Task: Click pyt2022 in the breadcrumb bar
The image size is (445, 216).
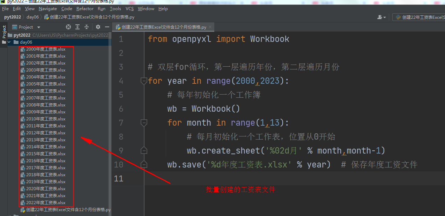Action: 13,17
